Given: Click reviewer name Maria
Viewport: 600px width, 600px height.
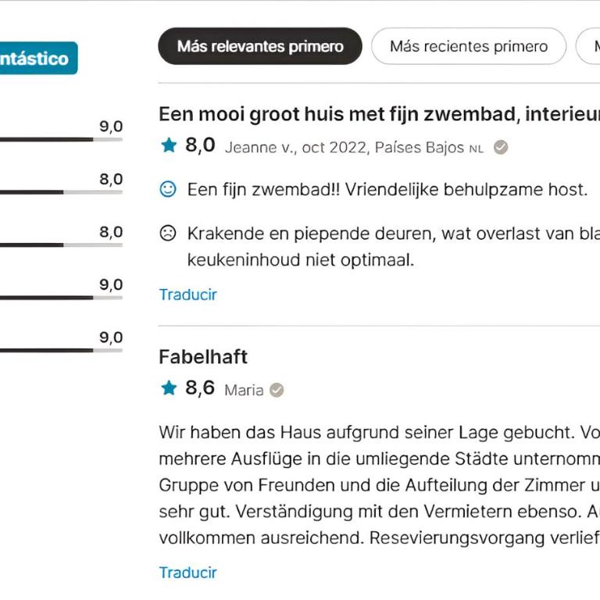Looking at the screenshot, I should tap(244, 391).
